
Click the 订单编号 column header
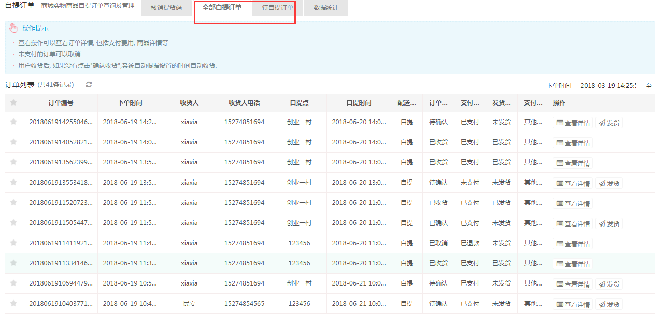(61, 103)
